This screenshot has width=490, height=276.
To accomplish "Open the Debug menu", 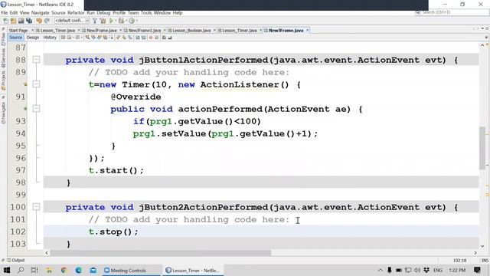I will 103,13.
